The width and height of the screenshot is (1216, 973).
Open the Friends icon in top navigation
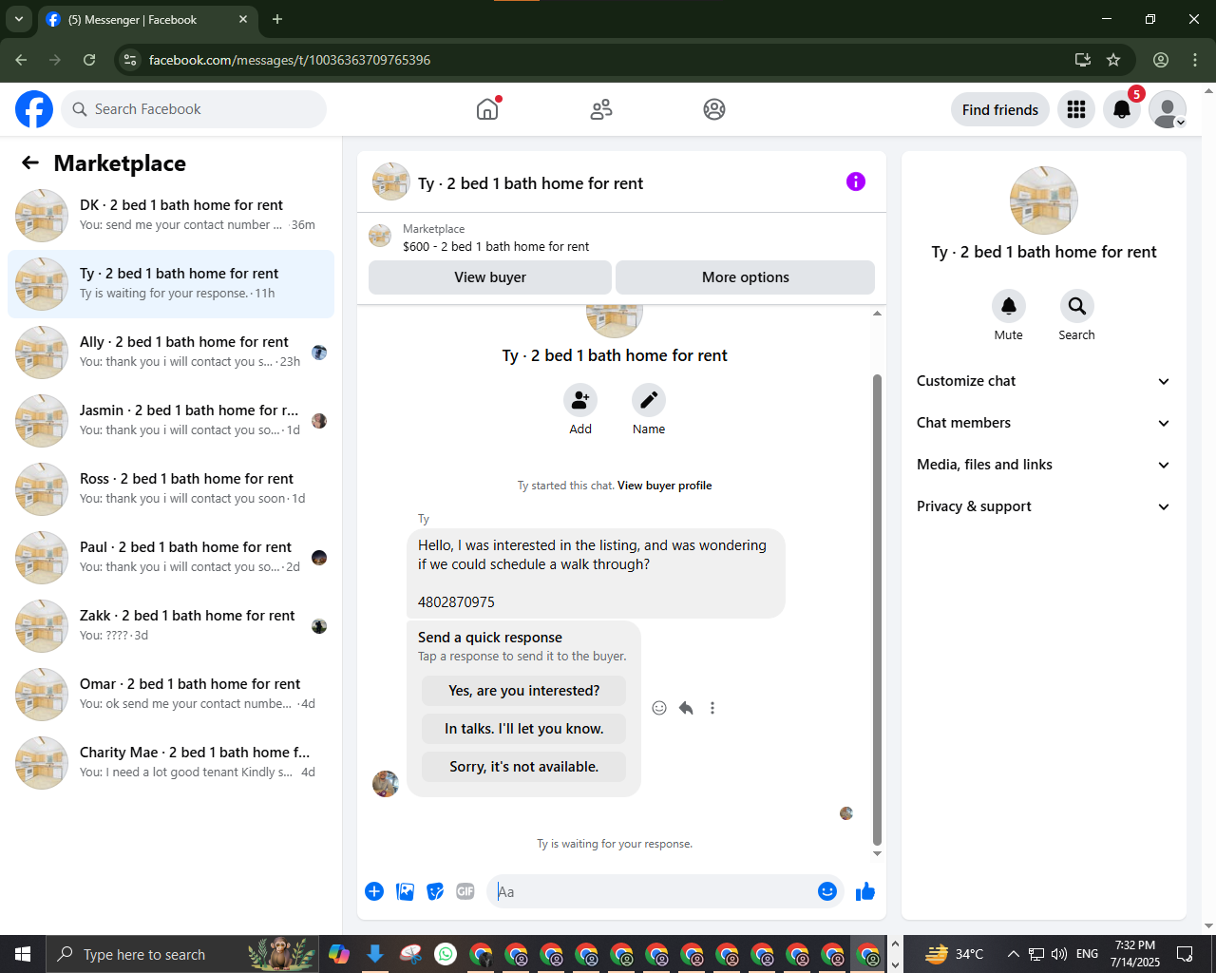pyautogui.click(x=601, y=109)
